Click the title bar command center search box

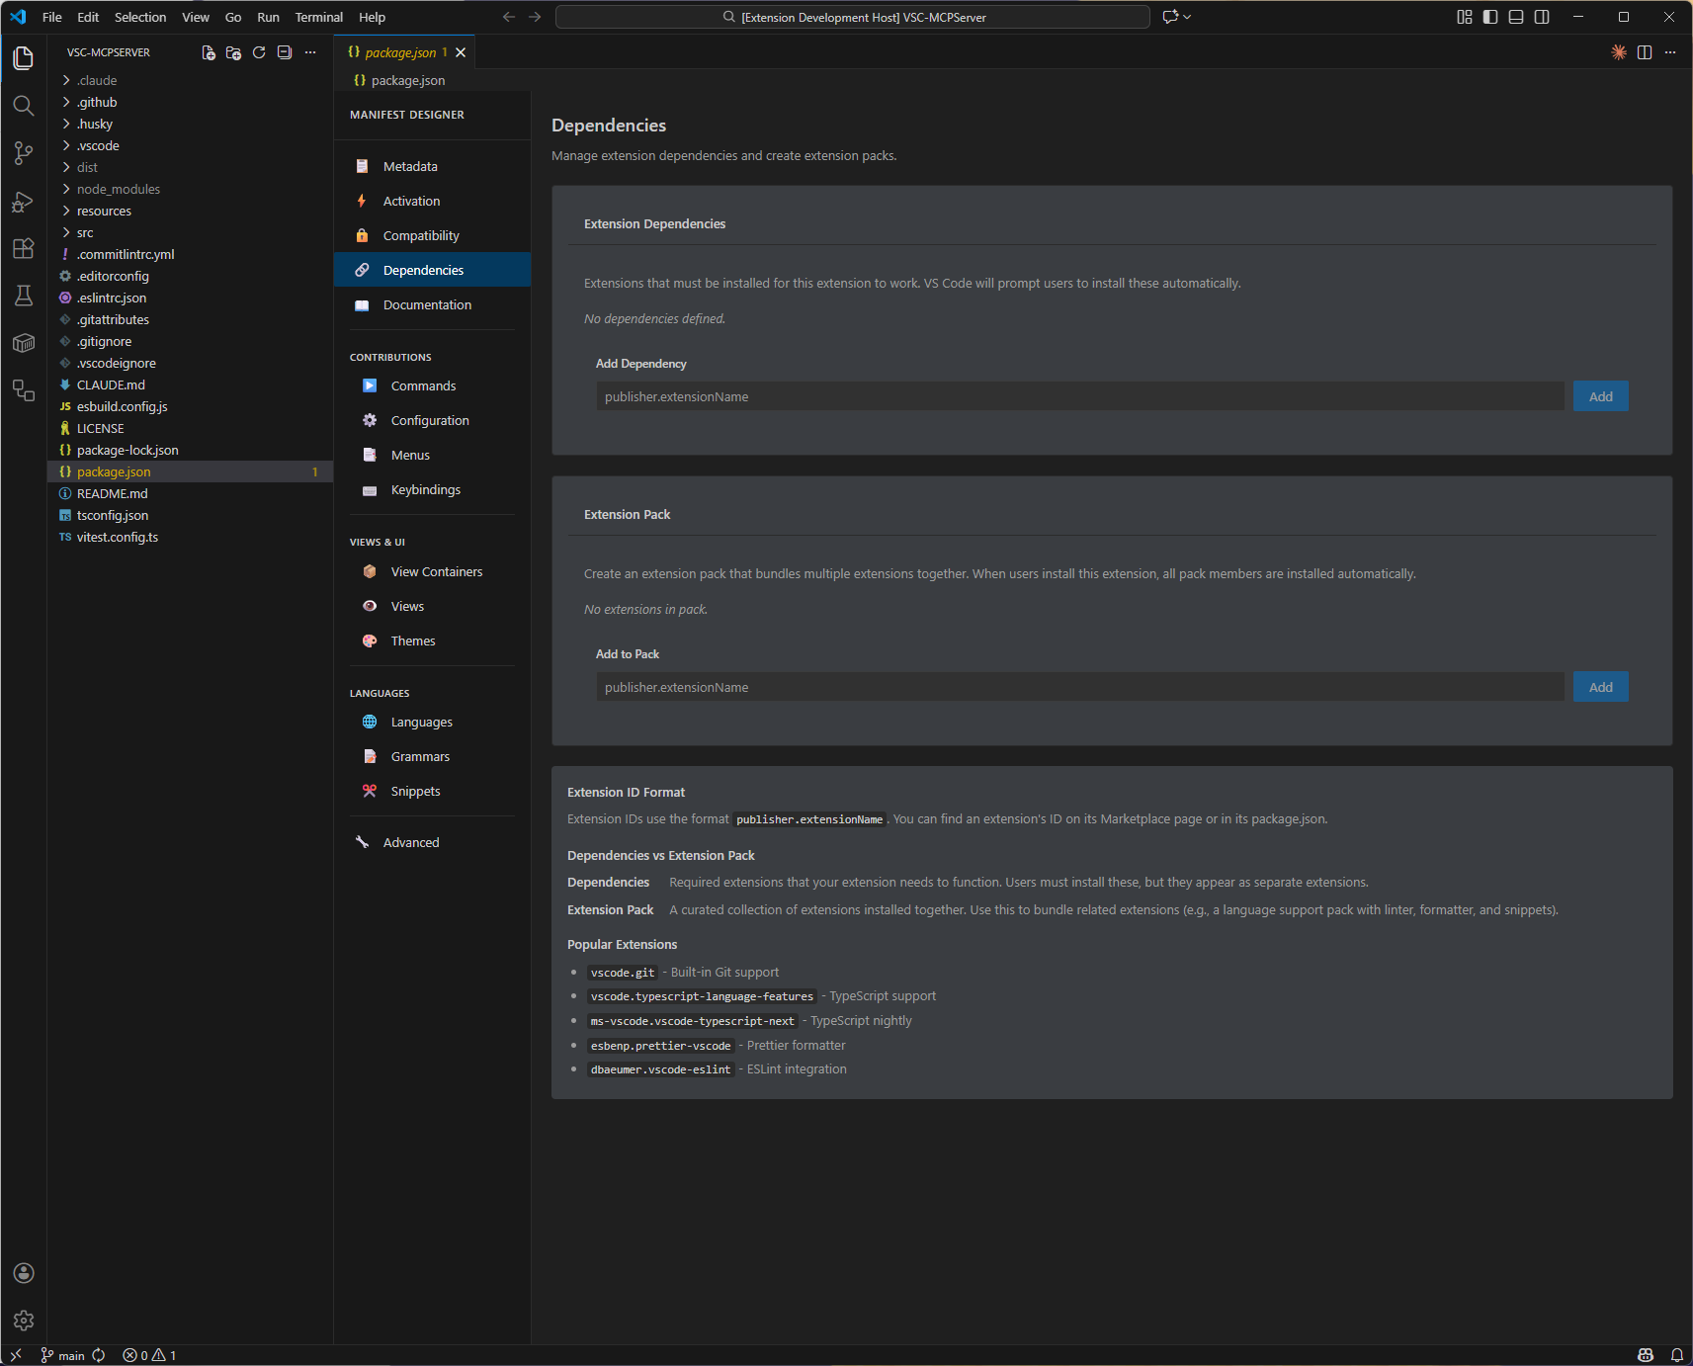click(x=853, y=17)
